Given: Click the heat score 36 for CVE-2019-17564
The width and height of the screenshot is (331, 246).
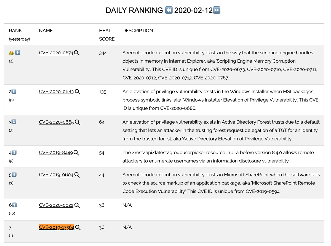Looking at the screenshot, I should (102, 228).
